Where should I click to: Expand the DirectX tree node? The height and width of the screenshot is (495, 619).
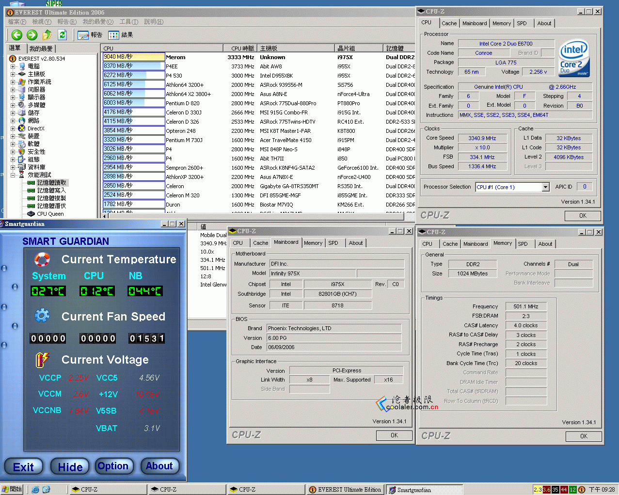[13, 128]
